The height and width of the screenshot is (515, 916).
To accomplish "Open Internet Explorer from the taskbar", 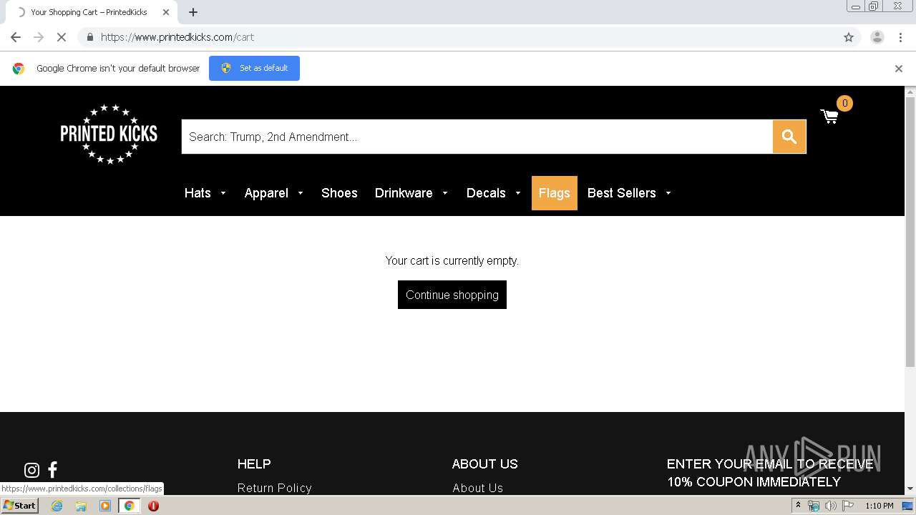I will coord(57,506).
